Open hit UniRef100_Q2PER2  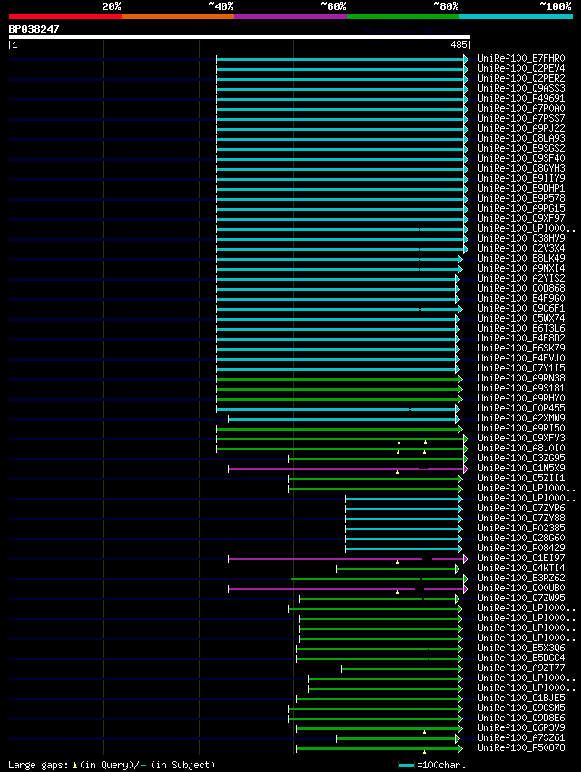pyautogui.click(x=521, y=78)
